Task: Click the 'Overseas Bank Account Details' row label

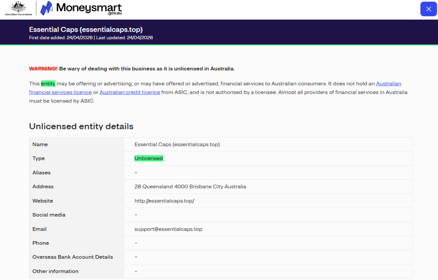Action: point(73,257)
